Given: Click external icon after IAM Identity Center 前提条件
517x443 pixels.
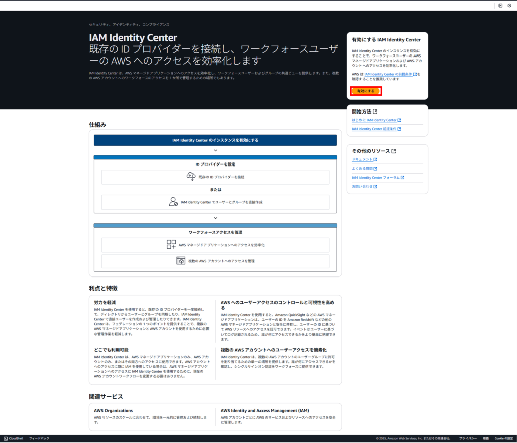Looking at the screenshot, I should click(399, 129).
